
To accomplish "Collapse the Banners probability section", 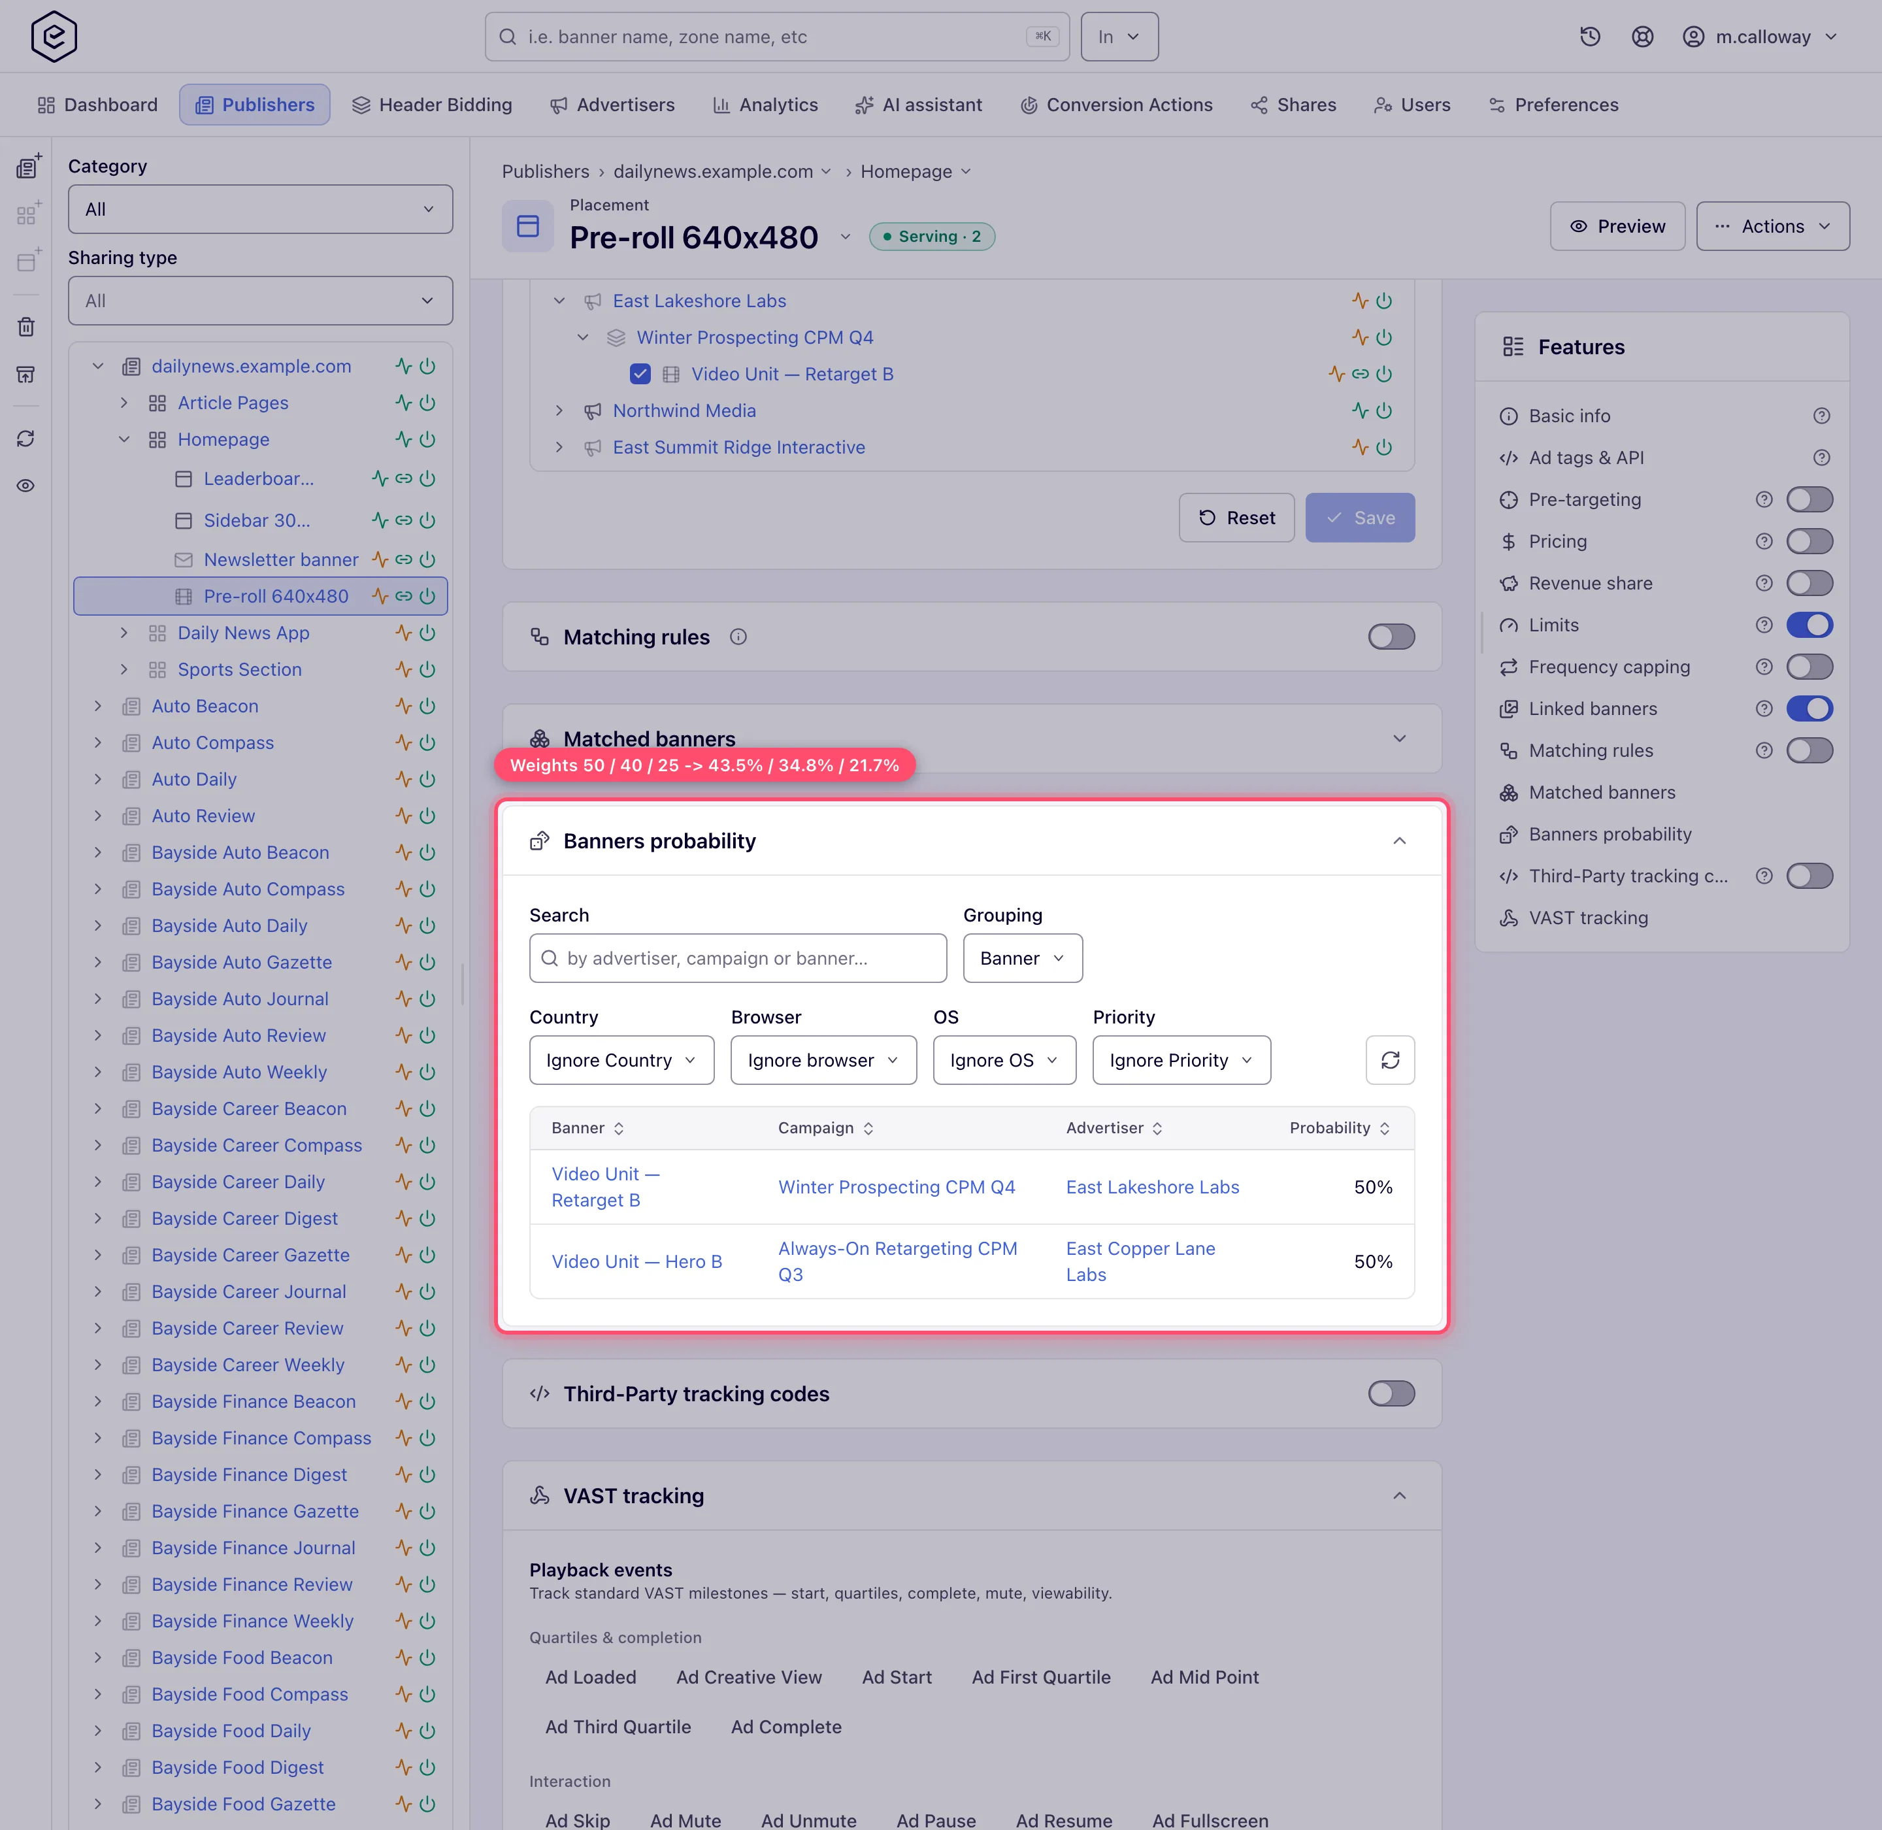I will [1400, 841].
